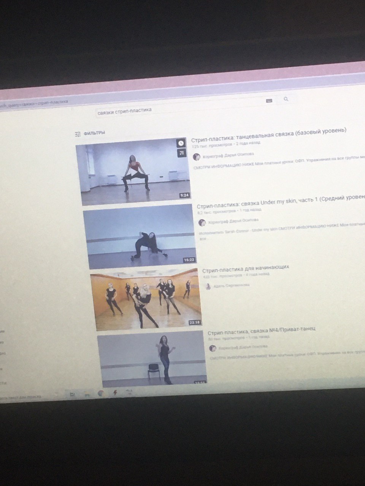Image resolution: width=365 pixels, height=486 pixels.
Task: Click '125 тыс. просмотров • 2 года назад' text
Action: tap(226, 144)
